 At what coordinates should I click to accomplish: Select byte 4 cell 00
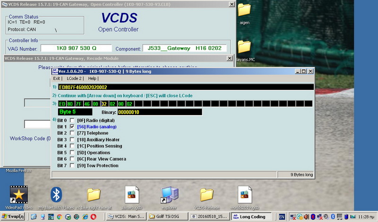(95, 104)
